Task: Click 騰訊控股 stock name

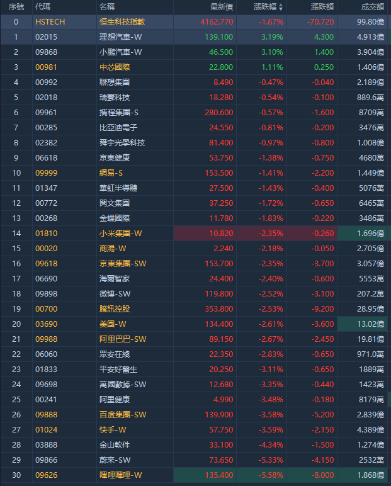Action: click(x=115, y=308)
